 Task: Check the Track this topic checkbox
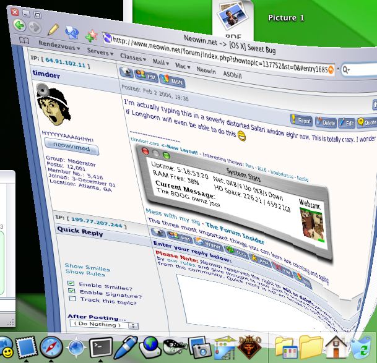pyautogui.click(x=72, y=298)
